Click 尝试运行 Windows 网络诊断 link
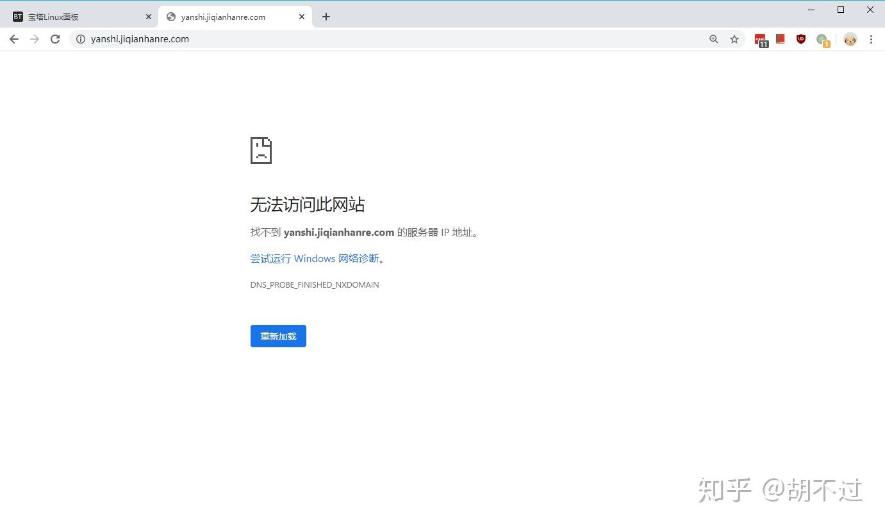This screenshot has width=885, height=526. point(315,259)
